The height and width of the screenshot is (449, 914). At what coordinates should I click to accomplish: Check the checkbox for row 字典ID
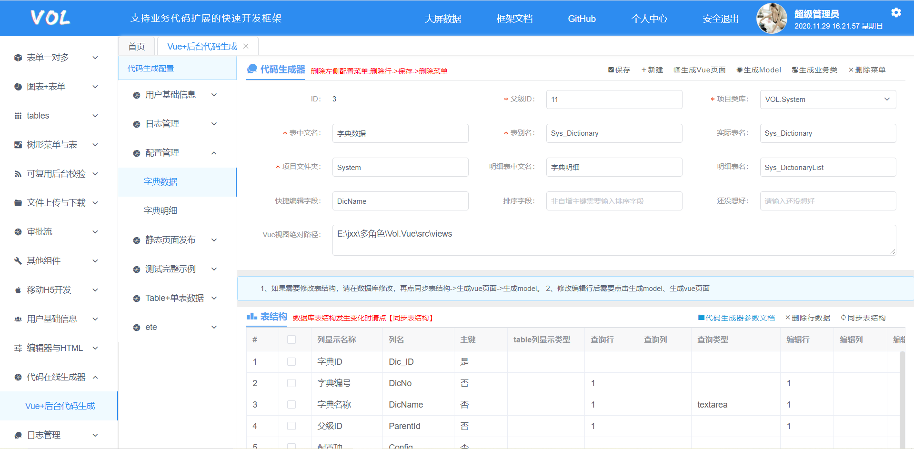[291, 362]
